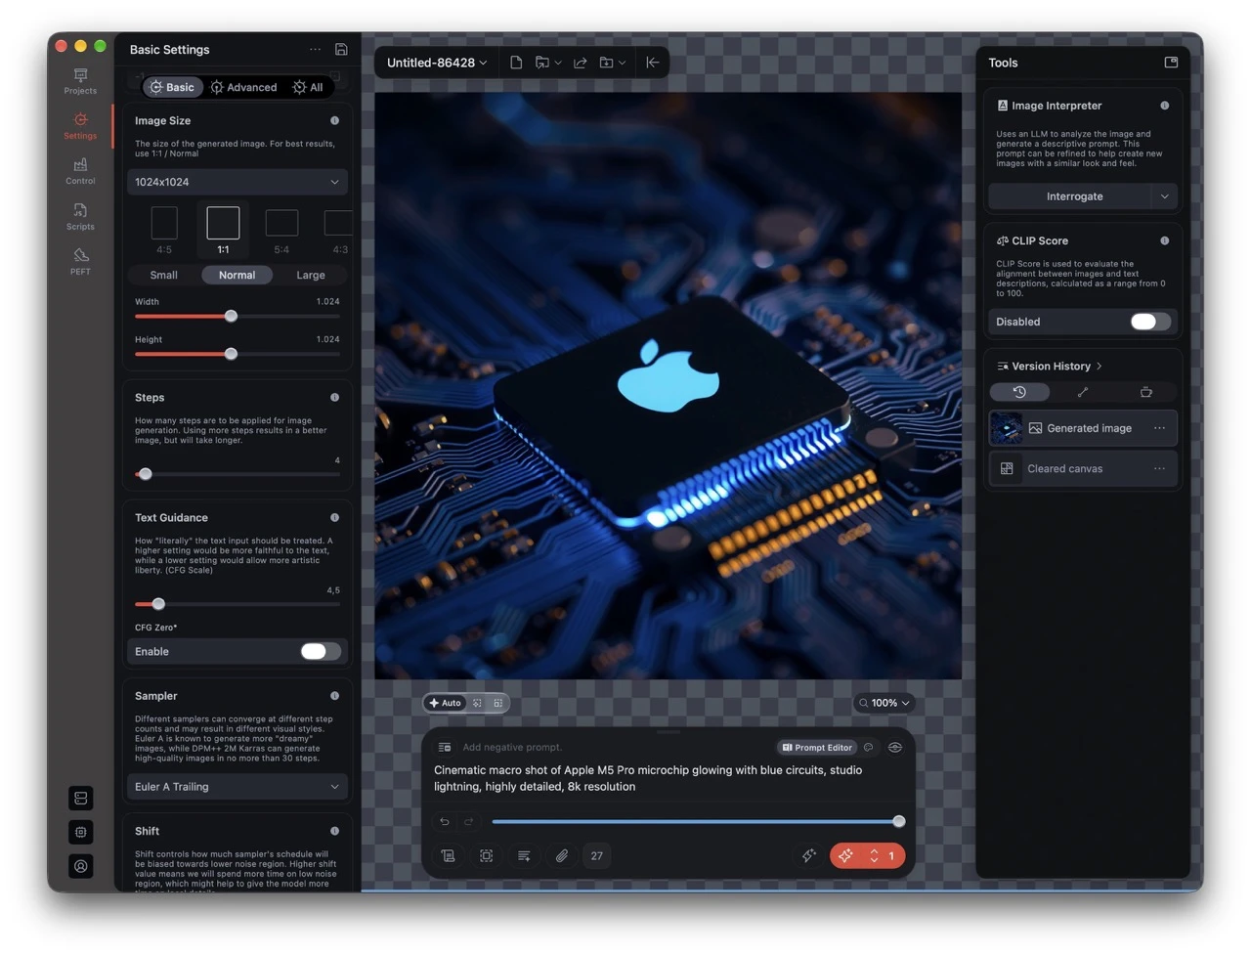Expand the Interrogate options arrow

click(1164, 196)
